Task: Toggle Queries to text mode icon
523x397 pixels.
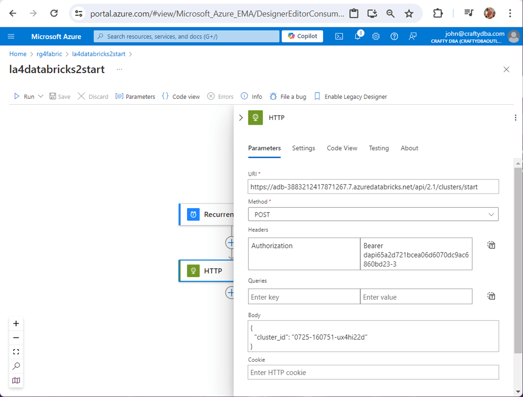Action: (x=491, y=296)
